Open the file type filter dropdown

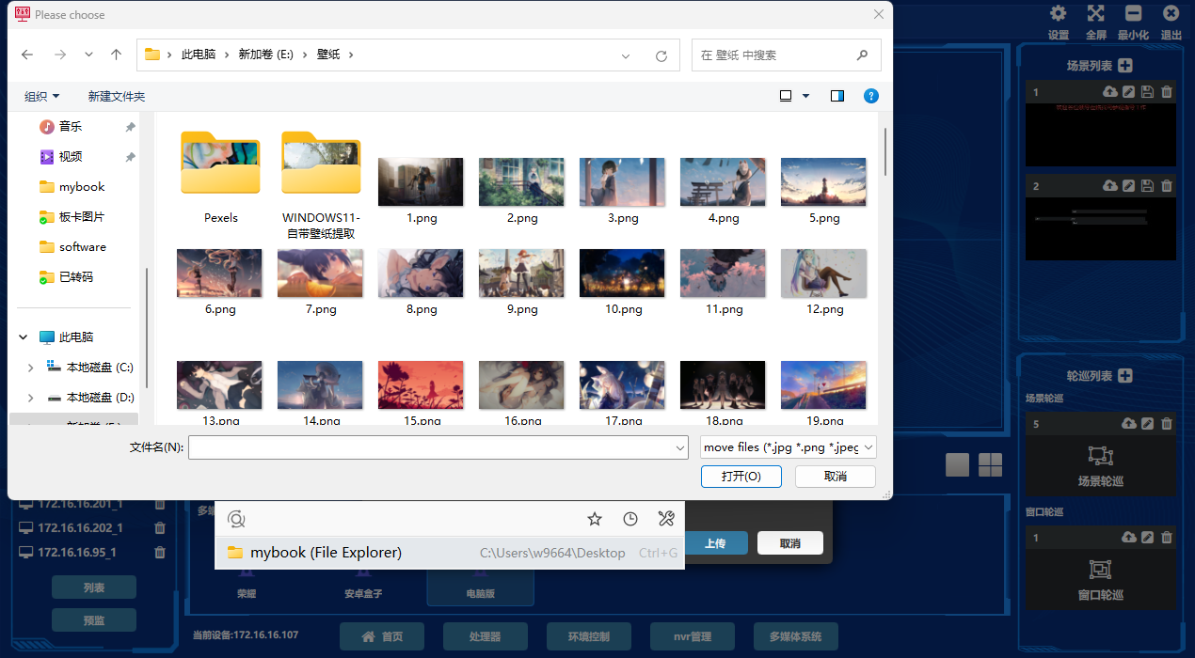tap(789, 447)
